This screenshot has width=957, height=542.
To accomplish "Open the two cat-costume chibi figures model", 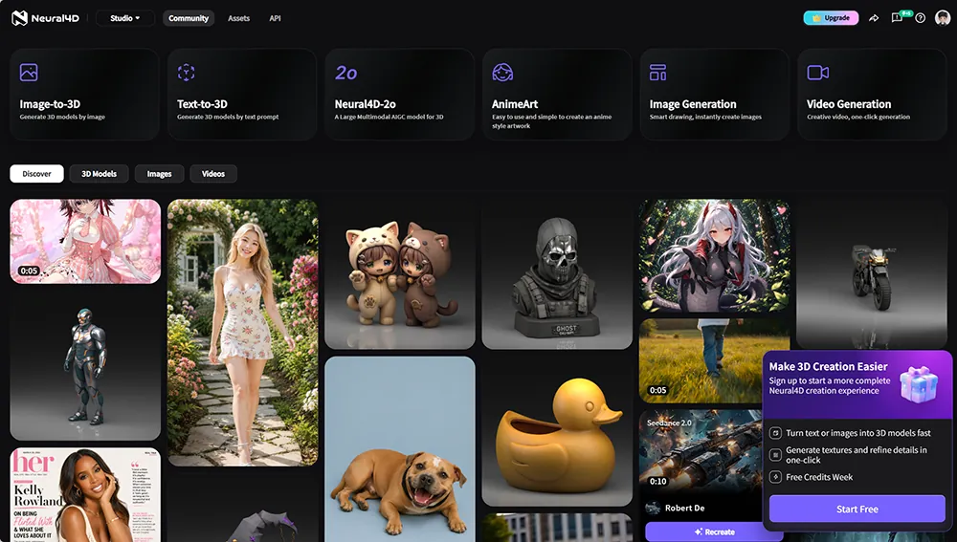I will tap(400, 274).
